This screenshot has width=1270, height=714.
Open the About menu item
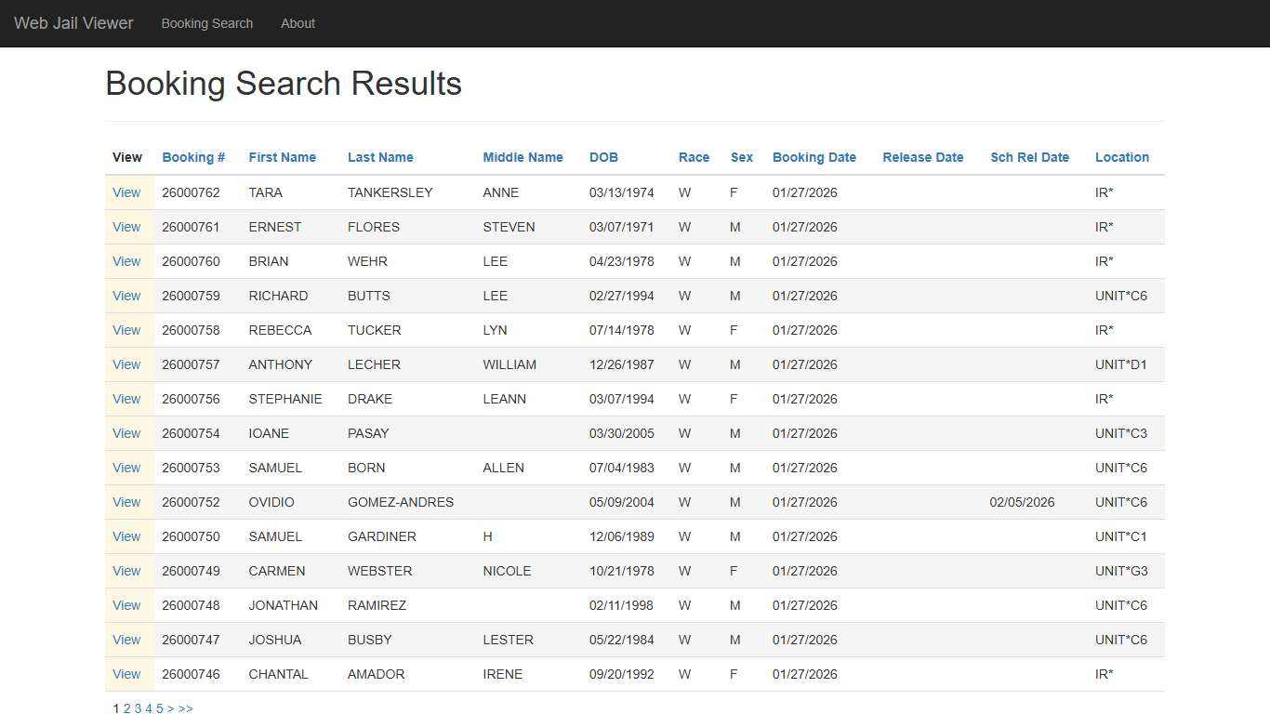[298, 22]
